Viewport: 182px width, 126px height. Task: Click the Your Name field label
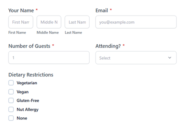(x=21, y=10)
